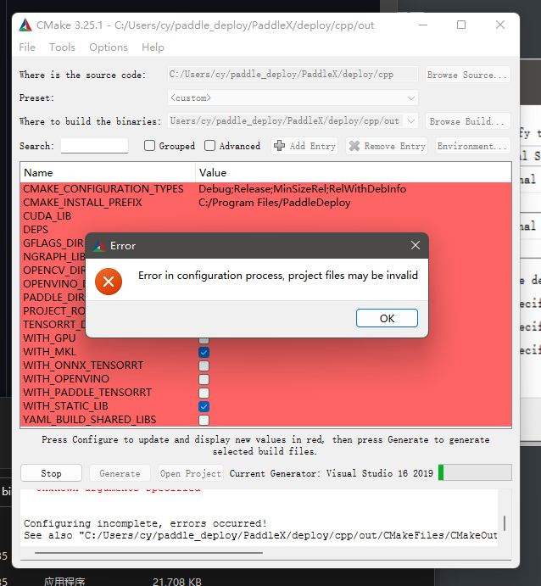Select the YAML_BUILD_SHARED_LIBS entry name
Screen dimensions: 541x586
point(90,420)
